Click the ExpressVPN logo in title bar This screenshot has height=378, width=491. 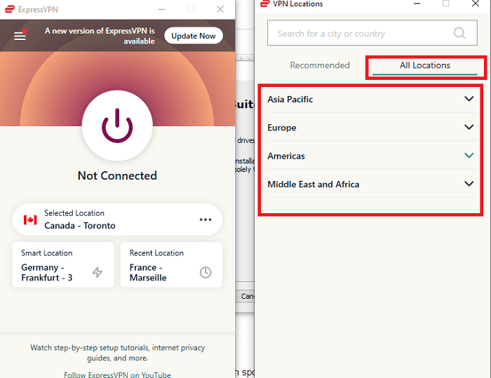pos(8,9)
